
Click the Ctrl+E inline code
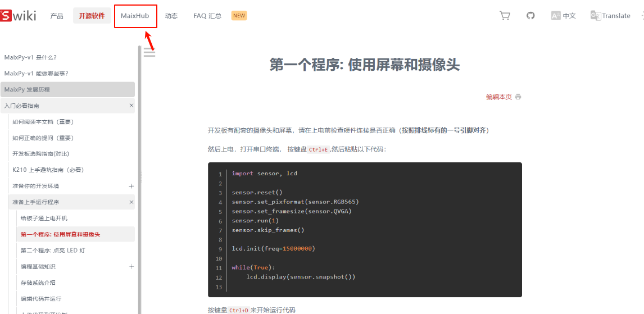tap(319, 149)
